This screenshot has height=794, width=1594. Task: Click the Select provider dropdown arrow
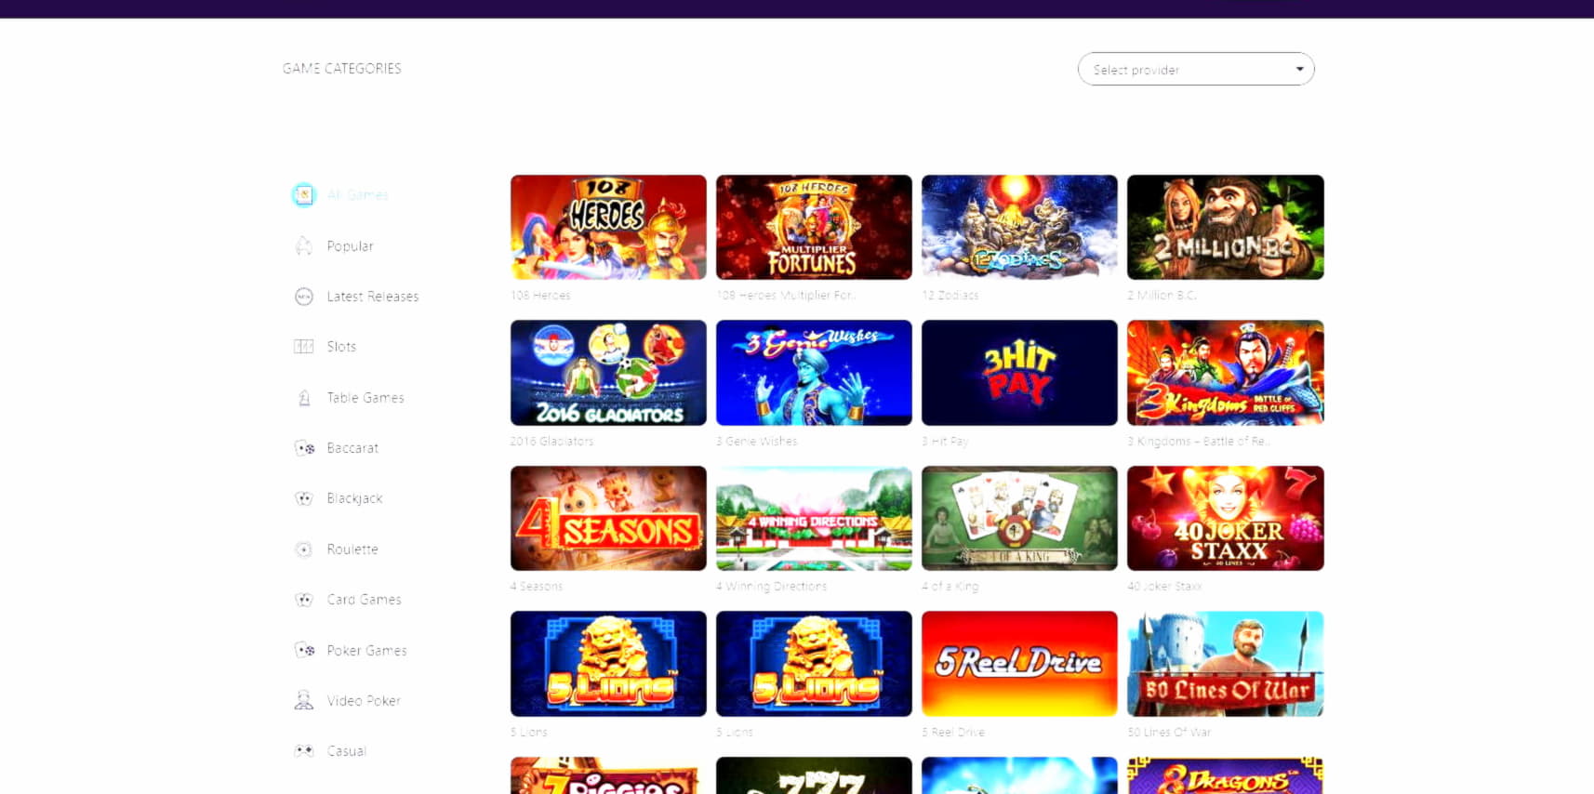1299,70
